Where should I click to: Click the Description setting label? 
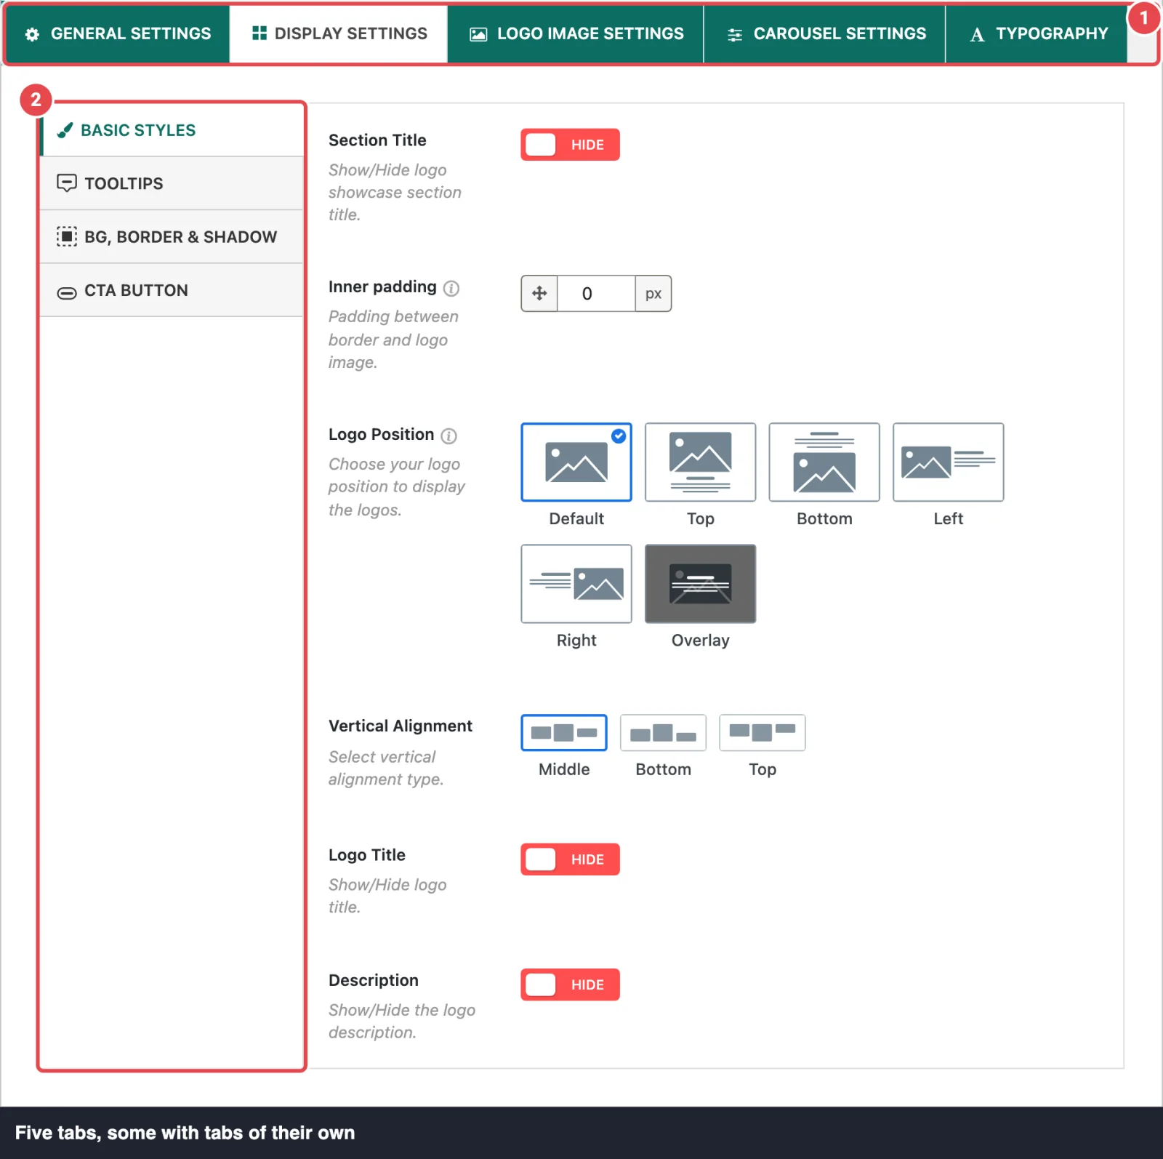tap(374, 980)
